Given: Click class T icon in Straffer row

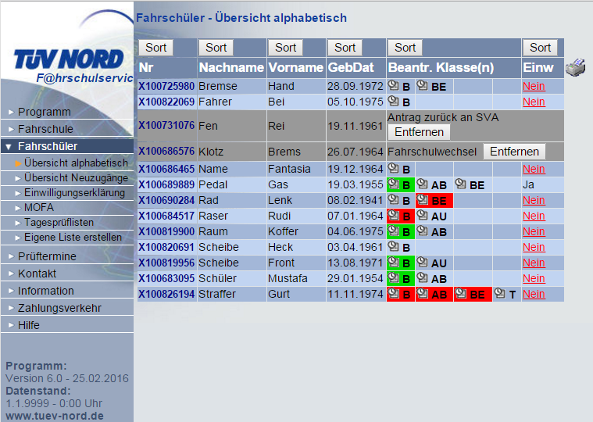Looking at the screenshot, I should [499, 293].
